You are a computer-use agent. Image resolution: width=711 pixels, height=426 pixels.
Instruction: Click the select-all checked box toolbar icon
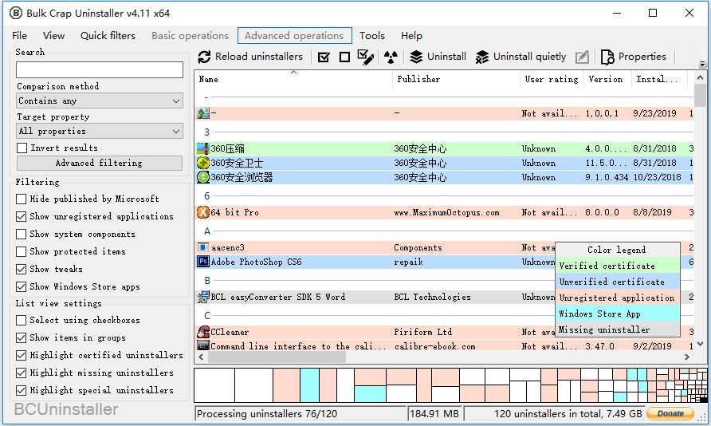coord(324,57)
